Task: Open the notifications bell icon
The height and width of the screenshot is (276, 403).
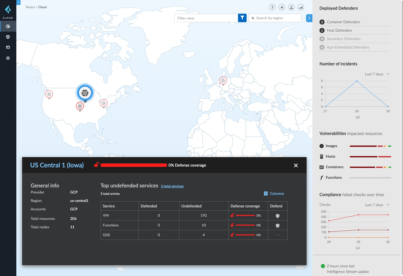Action: pyautogui.click(x=282, y=7)
